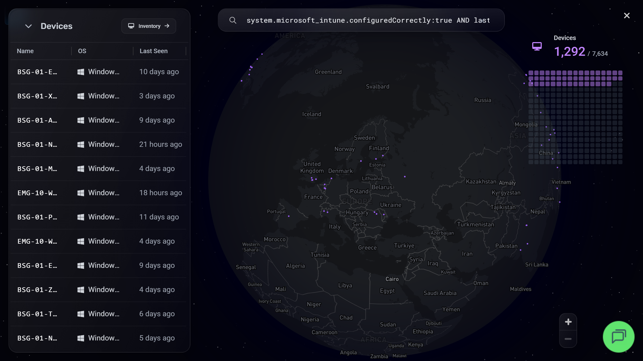Zoom out on the globe map

(568, 339)
